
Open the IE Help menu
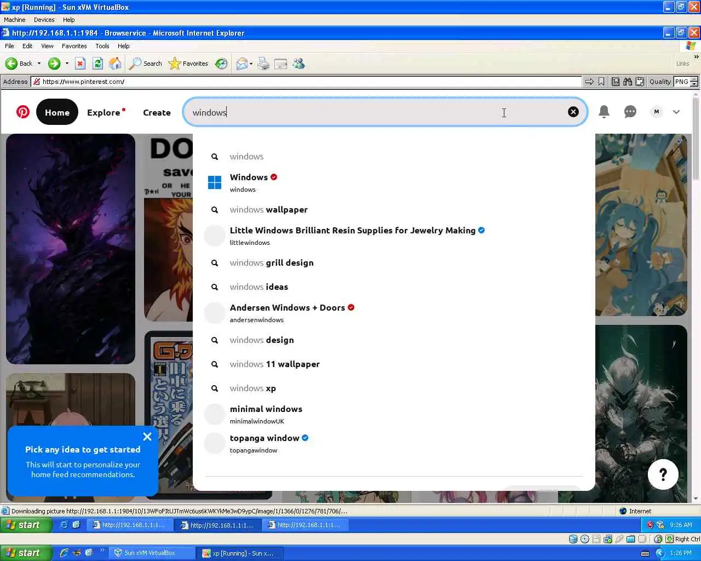(x=123, y=46)
